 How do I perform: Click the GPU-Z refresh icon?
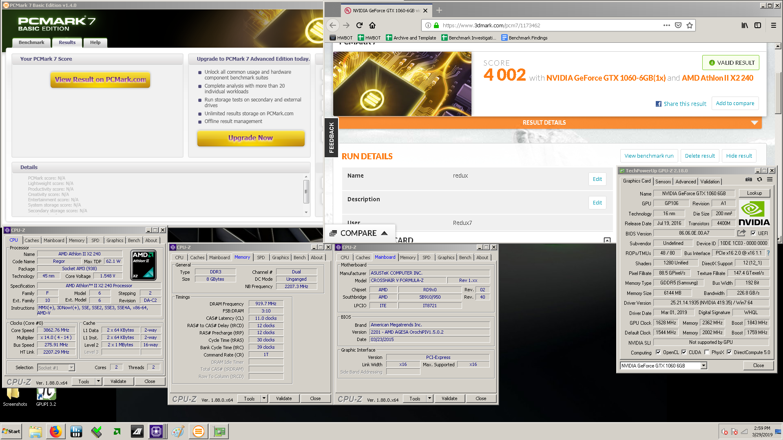[x=759, y=180]
